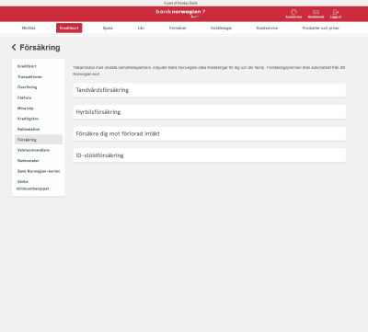
Task: Open the Spara navigation item
Action: pyautogui.click(x=108, y=28)
